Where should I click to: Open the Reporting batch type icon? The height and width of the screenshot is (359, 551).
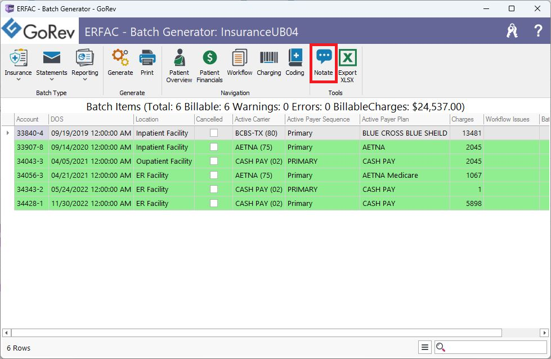84,57
